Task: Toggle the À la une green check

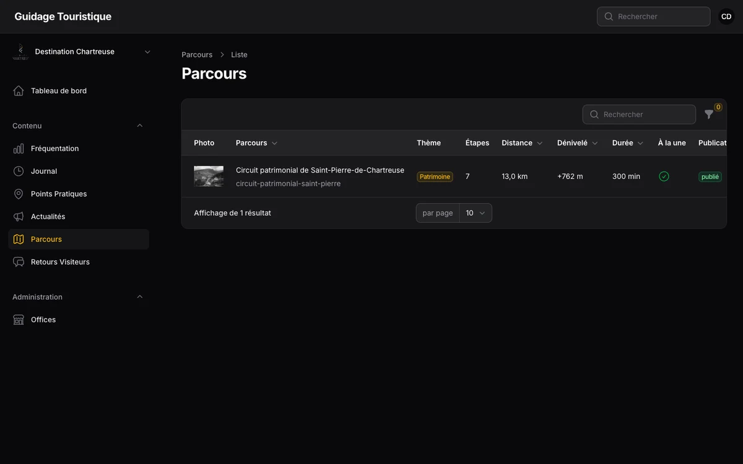Action: (x=664, y=176)
